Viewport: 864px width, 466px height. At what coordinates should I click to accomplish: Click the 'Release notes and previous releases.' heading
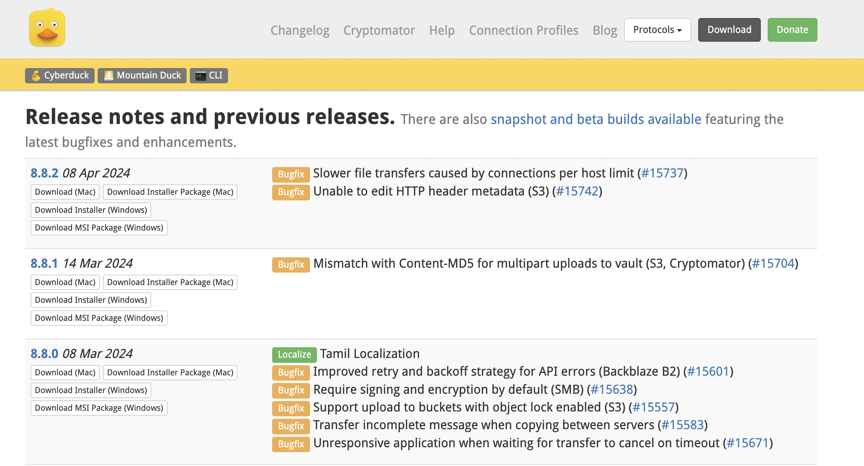pyautogui.click(x=210, y=117)
